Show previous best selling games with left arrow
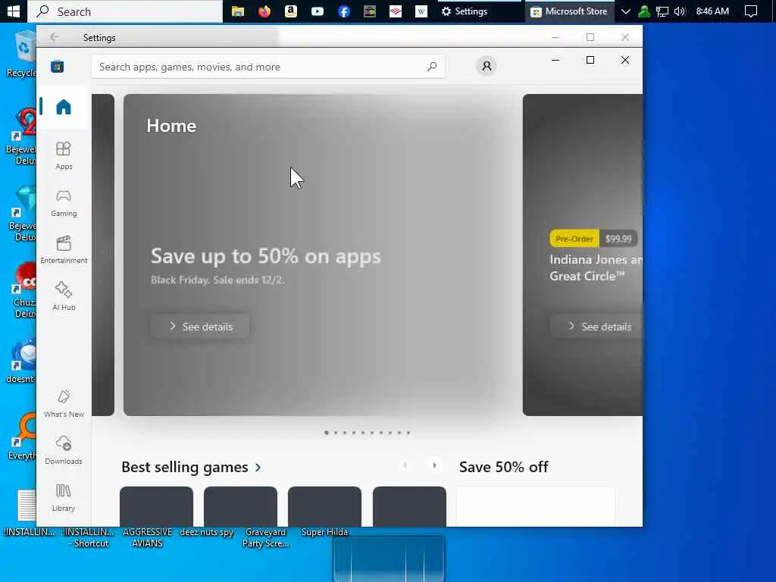Image resolution: width=776 pixels, height=582 pixels. 405,465
